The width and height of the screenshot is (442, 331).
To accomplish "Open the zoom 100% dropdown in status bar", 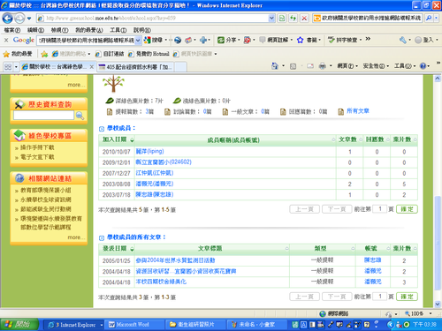I will 431,313.
